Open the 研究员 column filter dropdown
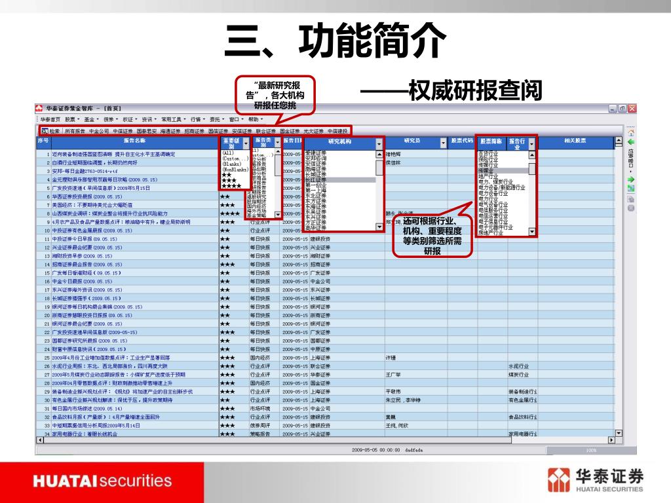The width and height of the screenshot is (671, 503). [x=444, y=143]
